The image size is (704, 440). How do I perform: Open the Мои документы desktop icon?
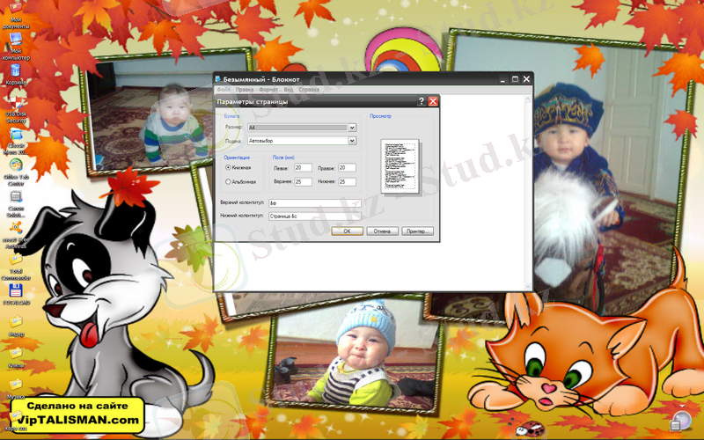[16, 15]
